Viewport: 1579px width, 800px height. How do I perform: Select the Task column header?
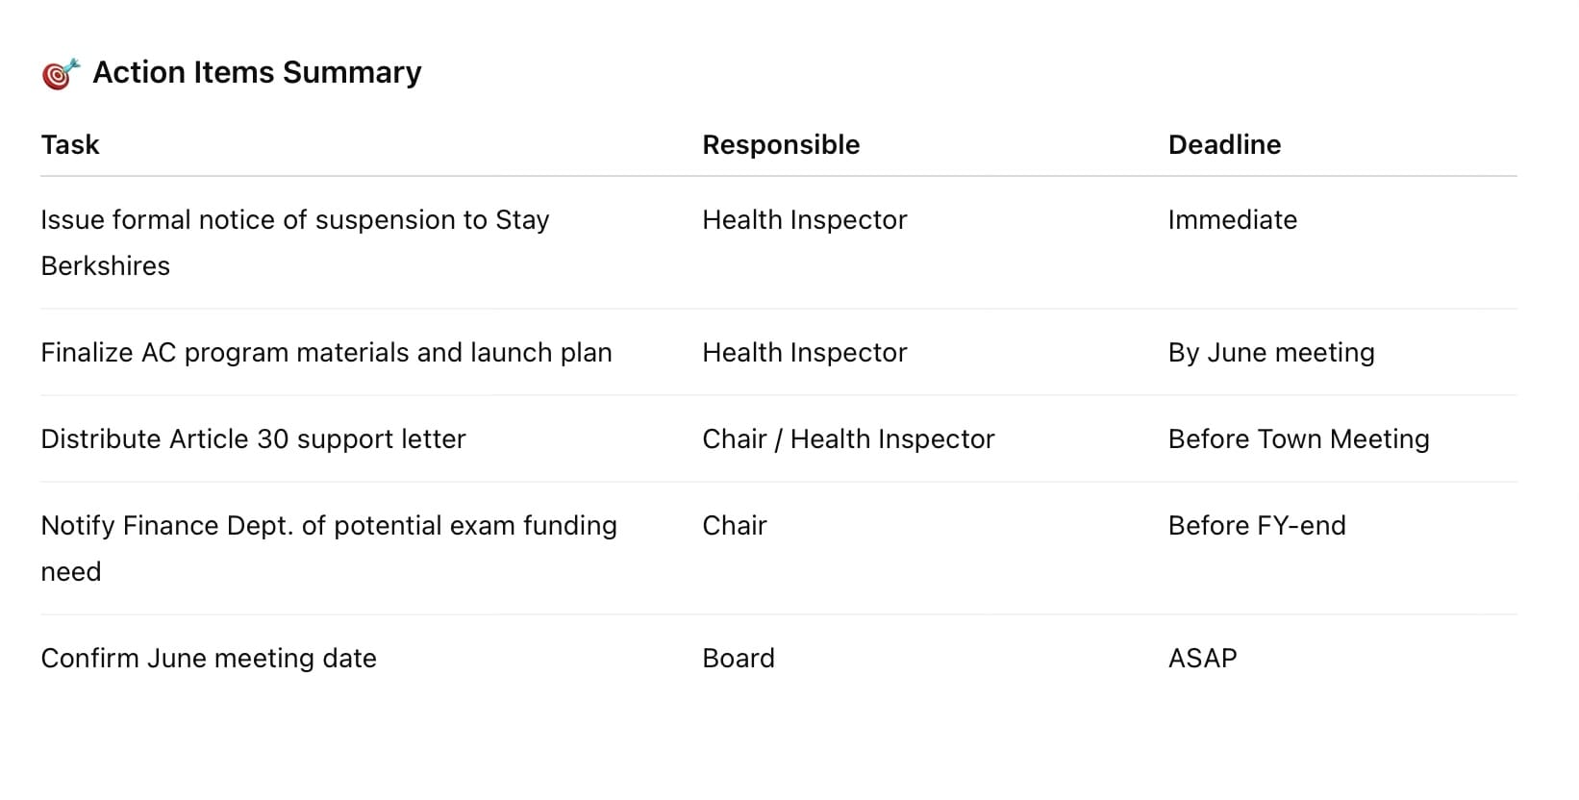(70, 145)
